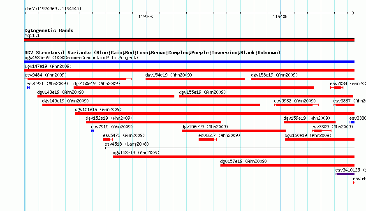Click the black esv4518 Wang2008 line
The image size is (366, 211).
(x=230, y=148)
